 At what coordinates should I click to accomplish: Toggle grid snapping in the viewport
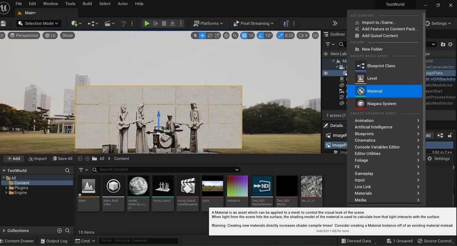[x=244, y=35]
